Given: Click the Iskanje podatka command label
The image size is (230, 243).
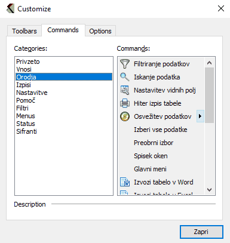Looking at the screenshot, I should coord(157,77).
